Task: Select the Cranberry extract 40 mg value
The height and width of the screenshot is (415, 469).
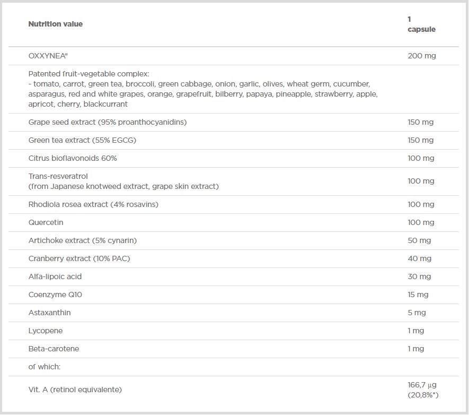Action: click(x=419, y=258)
